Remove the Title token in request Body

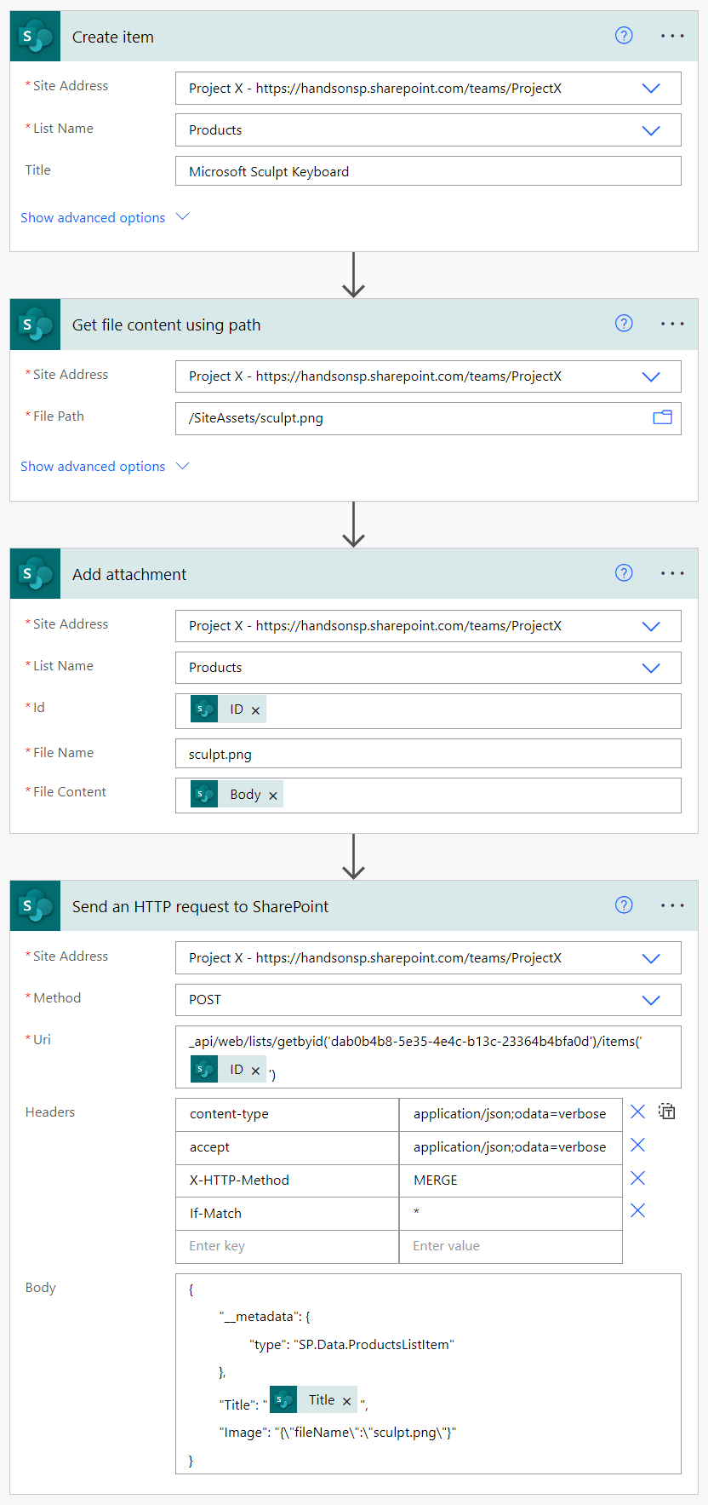[346, 1401]
